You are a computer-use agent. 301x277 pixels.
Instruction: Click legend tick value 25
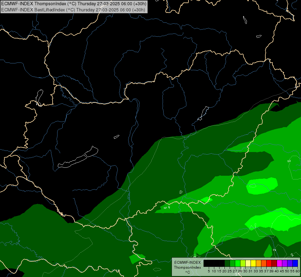(230, 271)
